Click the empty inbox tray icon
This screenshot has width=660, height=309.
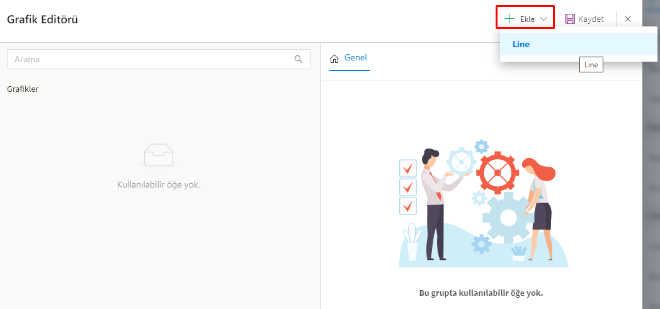pyautogui.click(x=158, y=155)
